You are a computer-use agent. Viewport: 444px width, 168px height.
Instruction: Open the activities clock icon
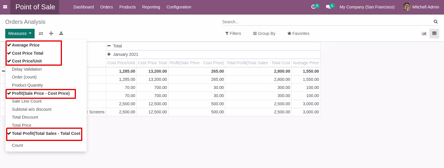(313, 7)
